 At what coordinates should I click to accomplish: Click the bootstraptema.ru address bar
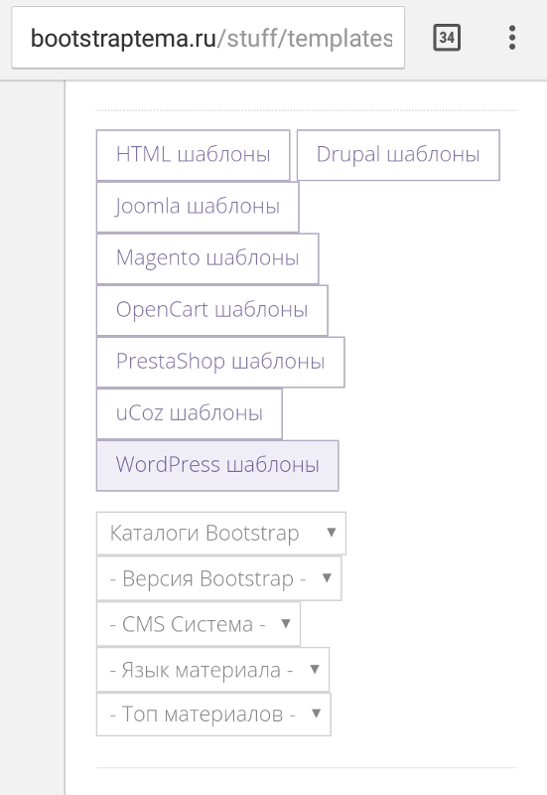208,38
